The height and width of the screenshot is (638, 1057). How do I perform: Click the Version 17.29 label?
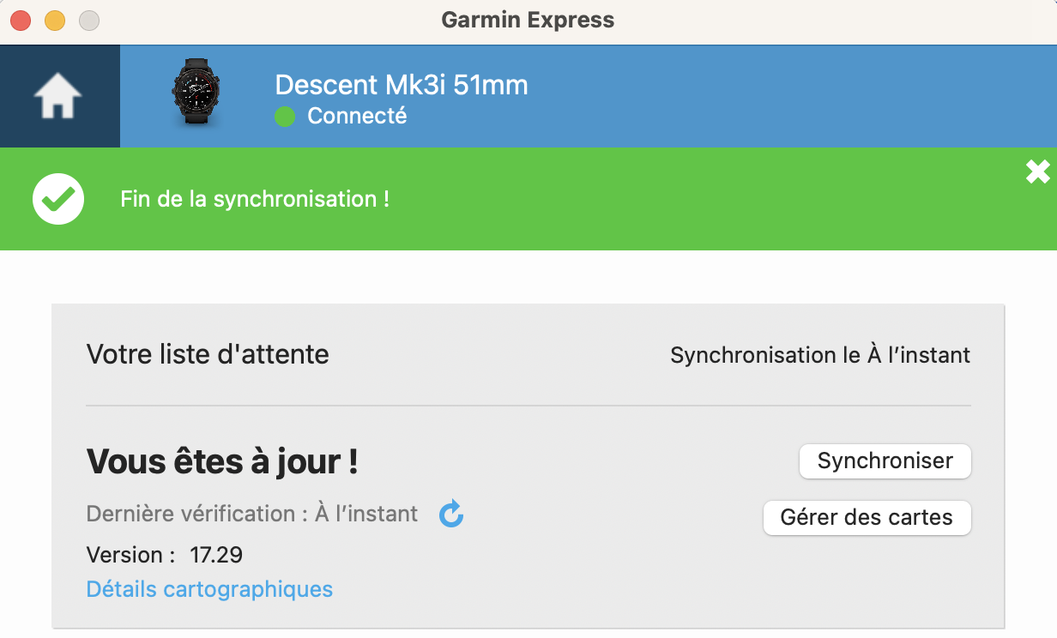coord(165,555)
